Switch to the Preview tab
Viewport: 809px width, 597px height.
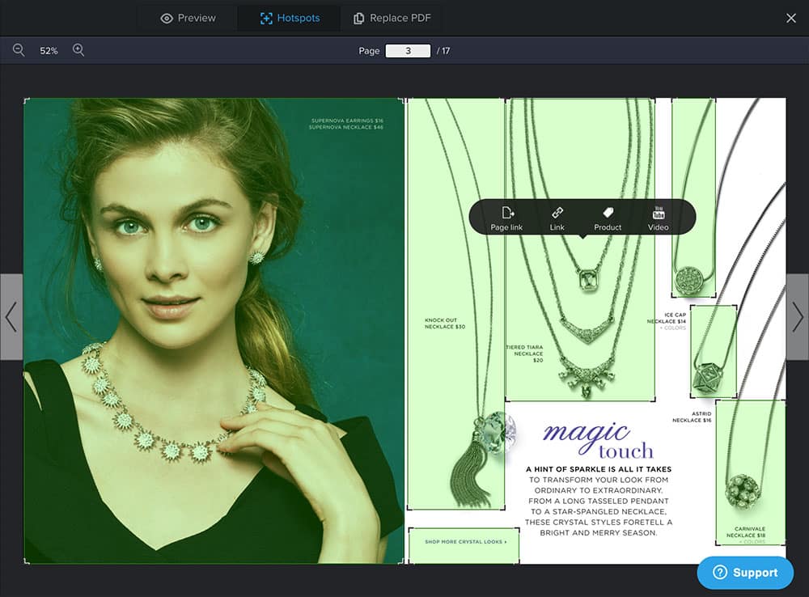pyautogui.click(x=186, y=17)
